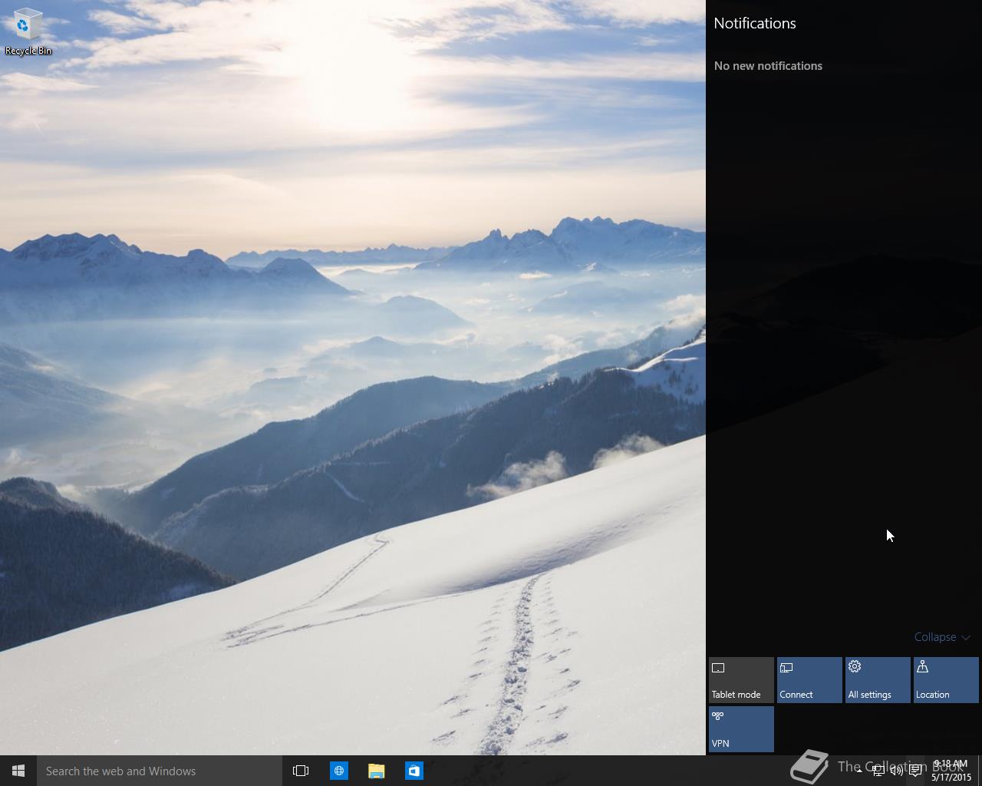Open Task View from the taskbar

[301, 771]
